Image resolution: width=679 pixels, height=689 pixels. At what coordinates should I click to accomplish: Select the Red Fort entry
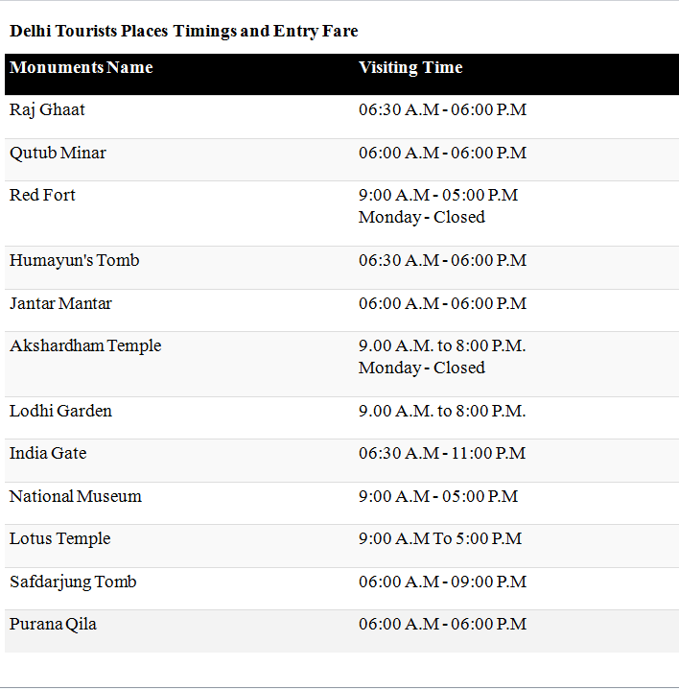42,196
